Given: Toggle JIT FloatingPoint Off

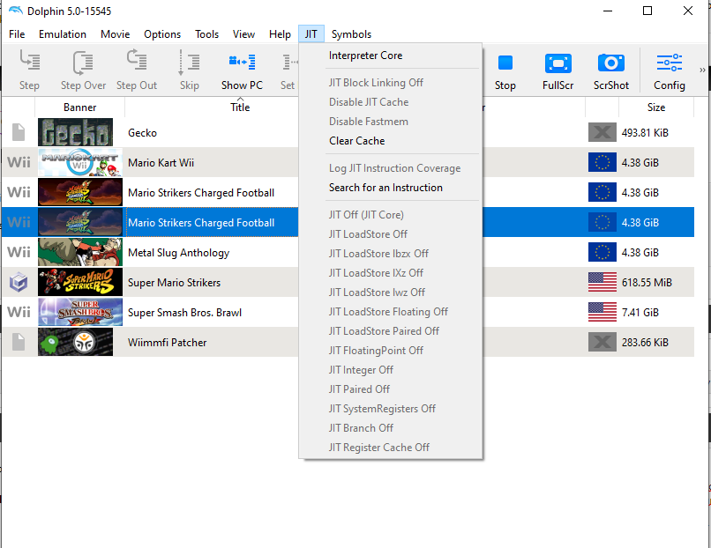Looking at the screenshot, I should pyautogui.click(x=391, y=351).
